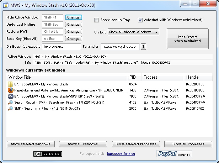This screenshot has width=219, height=163.
Task: Select row 'SMF - Search my Files - v1.8'
Action: coord(109,109)
